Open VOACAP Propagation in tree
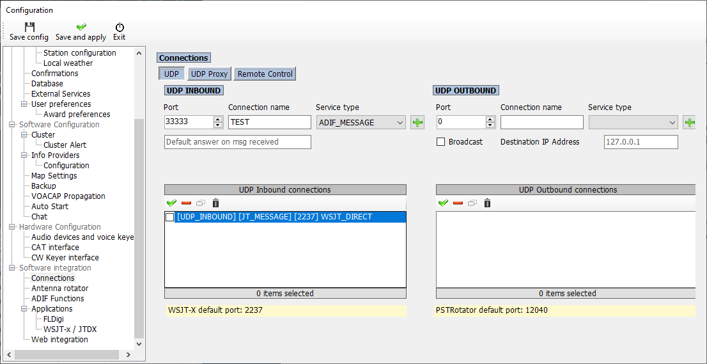Screen dimensions: 707x364 [68, 196]
